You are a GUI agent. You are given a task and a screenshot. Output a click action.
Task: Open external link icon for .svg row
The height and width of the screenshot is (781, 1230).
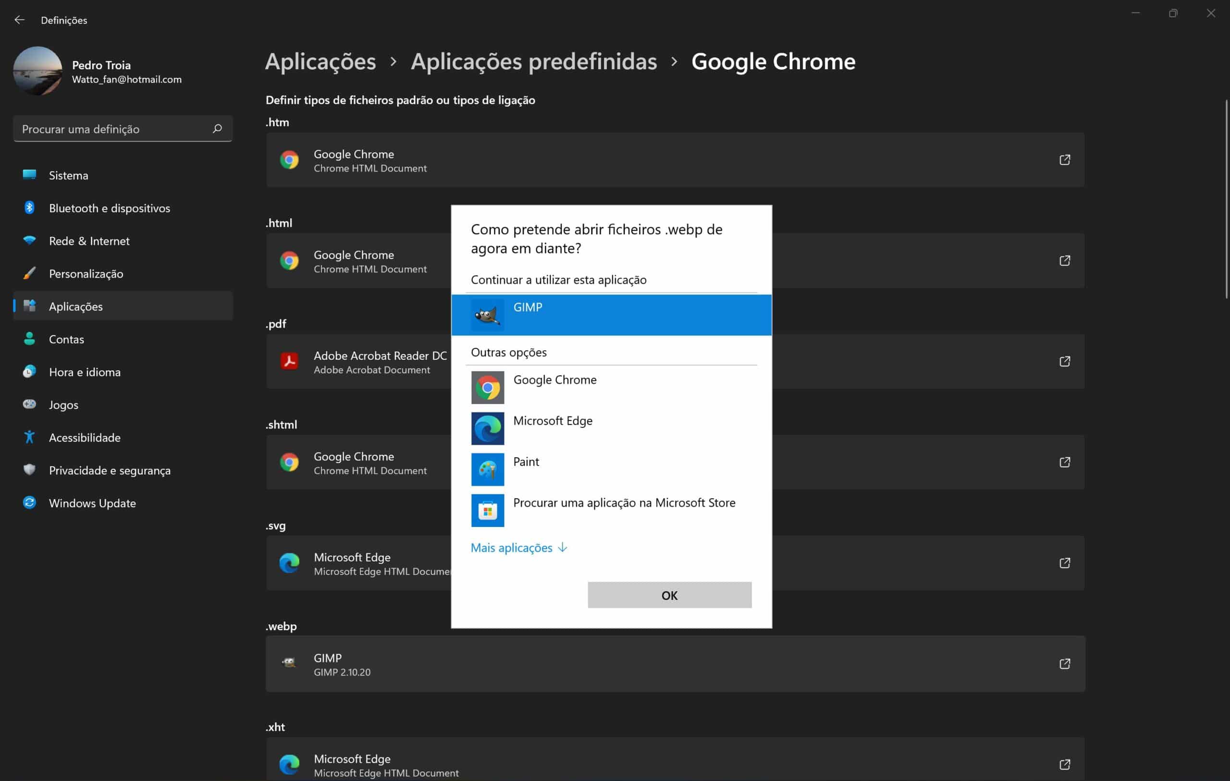(1065, 562)
